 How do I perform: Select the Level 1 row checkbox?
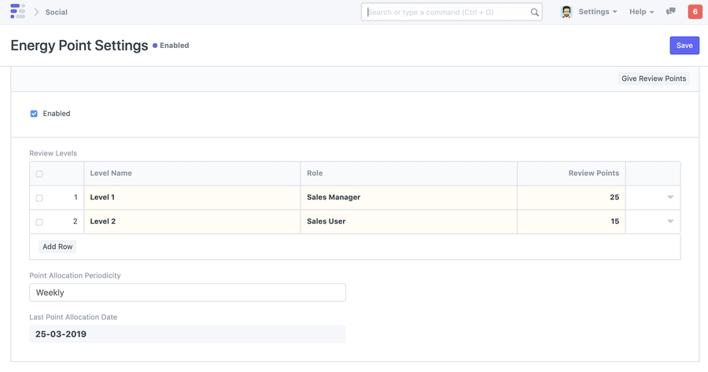pyautogui.click(x=39, y=198)
